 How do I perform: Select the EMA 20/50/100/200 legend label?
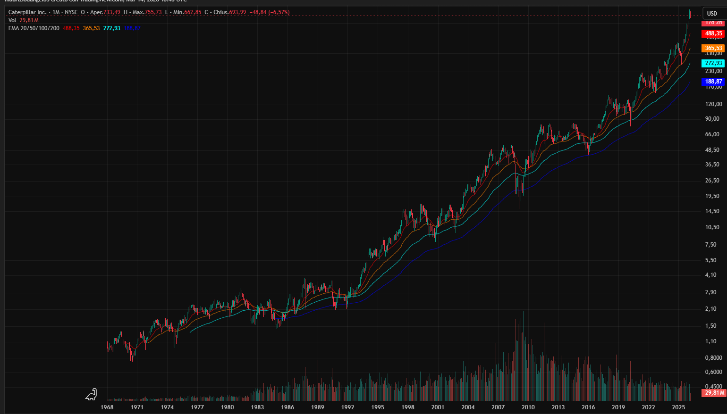[34, 28]
